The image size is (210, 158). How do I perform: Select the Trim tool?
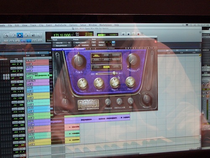tap(13, 35)
